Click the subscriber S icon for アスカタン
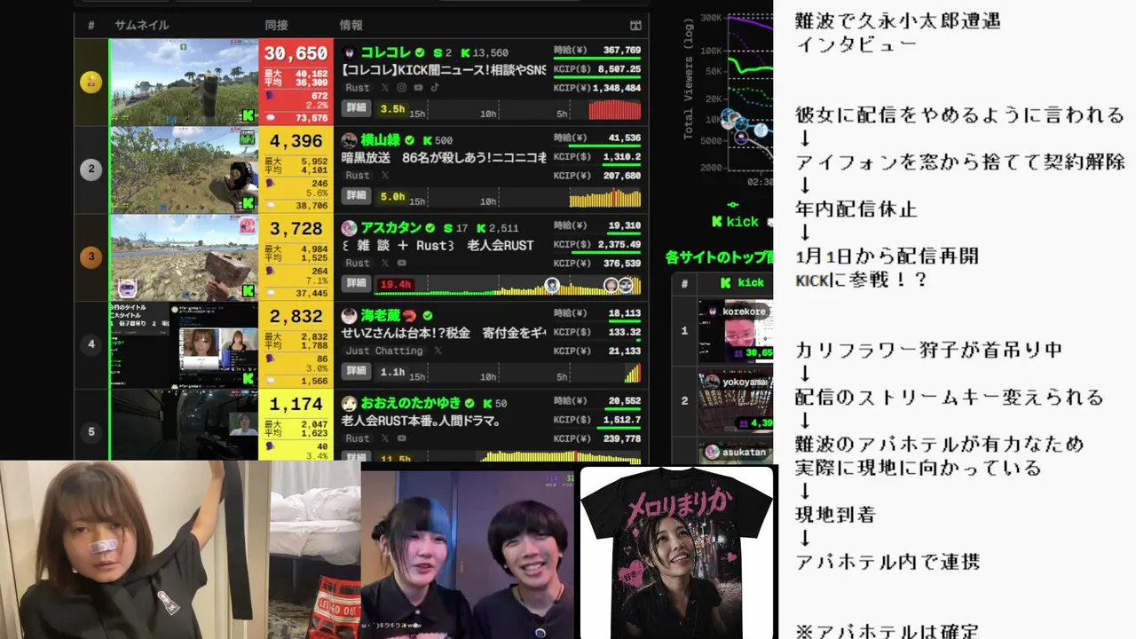1136x639 pixels. coord(448,228)
